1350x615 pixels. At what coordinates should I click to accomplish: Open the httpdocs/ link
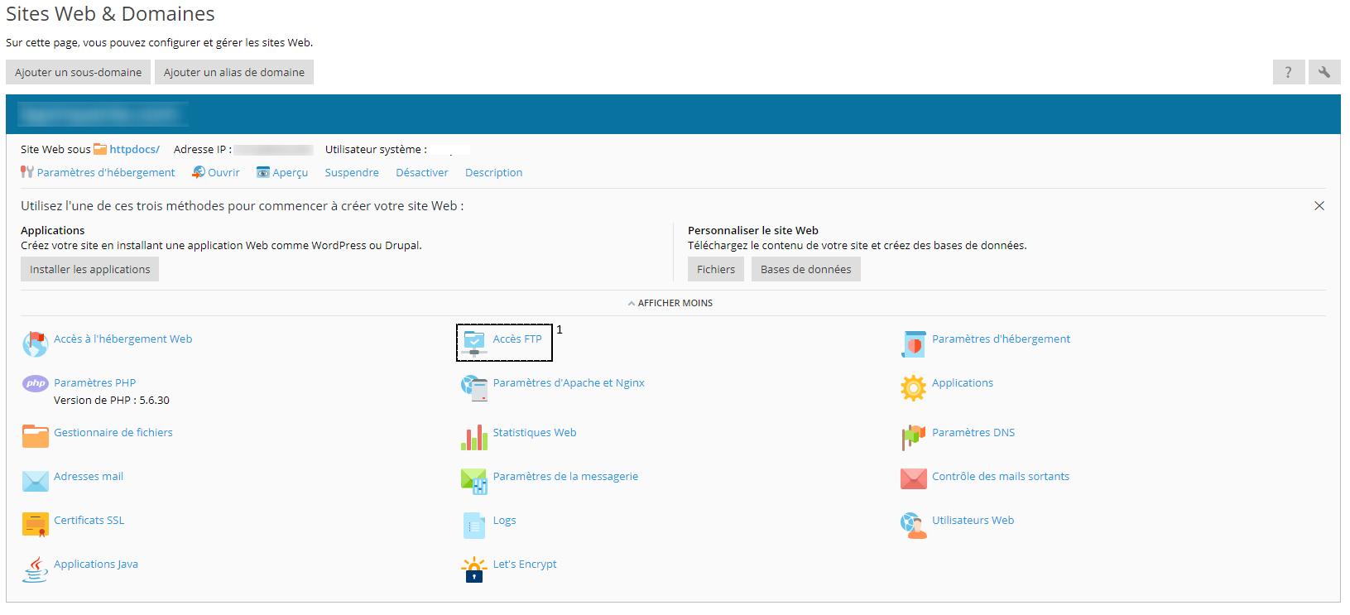(135, 149)
